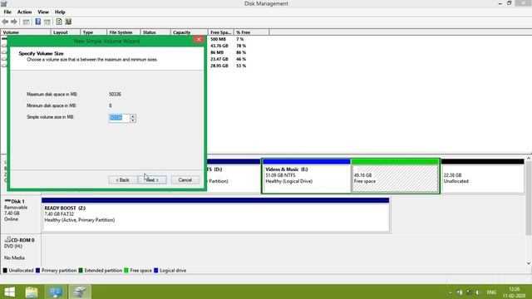Viewport: 532px width, 299px height.
Task: Click the ENG language indicator
Action: (x=491, y=292)
